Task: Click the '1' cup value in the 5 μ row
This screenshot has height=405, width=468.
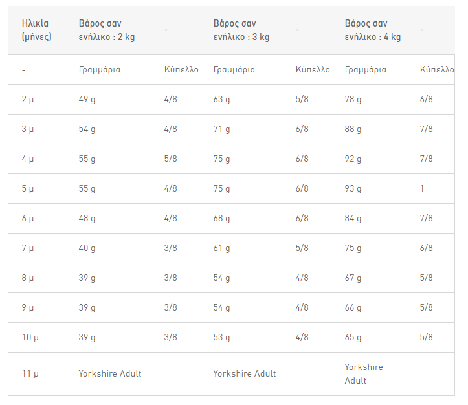Action: click(x=422, y=188)
